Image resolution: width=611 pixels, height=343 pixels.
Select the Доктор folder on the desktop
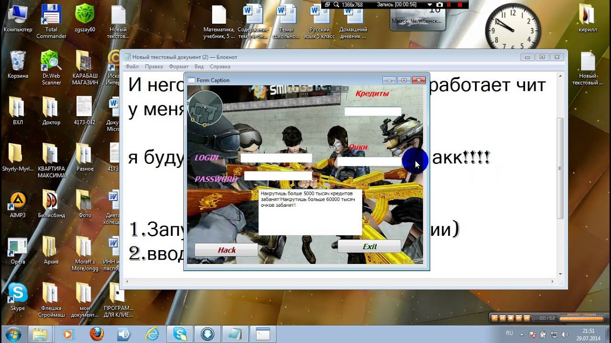[51, 111]
